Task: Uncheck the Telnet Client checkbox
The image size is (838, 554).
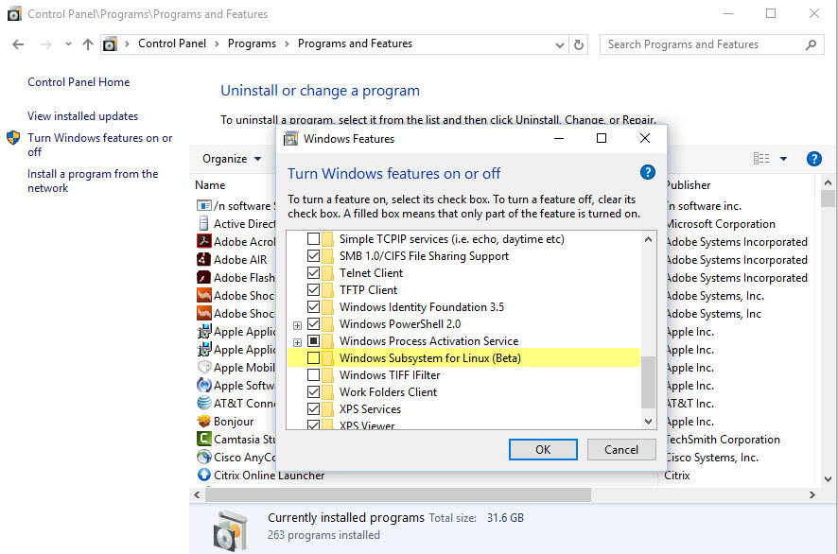Action: [x=314, y=273]
